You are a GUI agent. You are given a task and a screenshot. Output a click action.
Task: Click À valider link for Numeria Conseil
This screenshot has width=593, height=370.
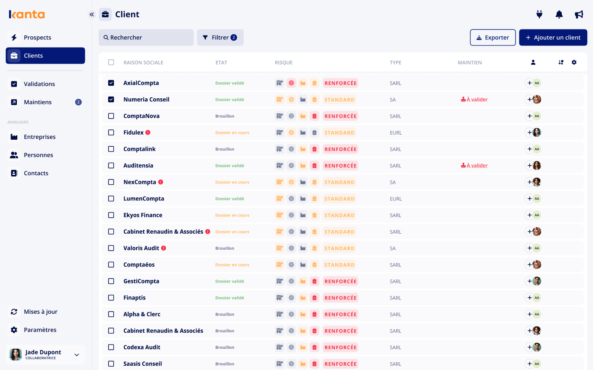(474, 100)
